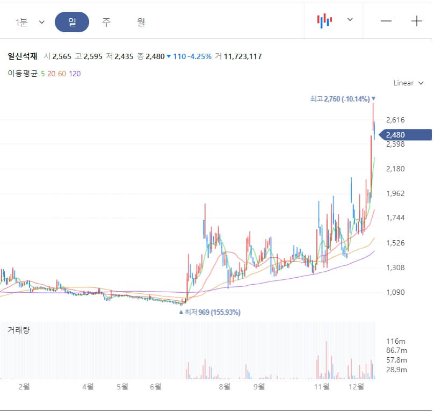Click the 86.7m volume axis label
The image size is (434, 412).
click(x=396, y=350)
